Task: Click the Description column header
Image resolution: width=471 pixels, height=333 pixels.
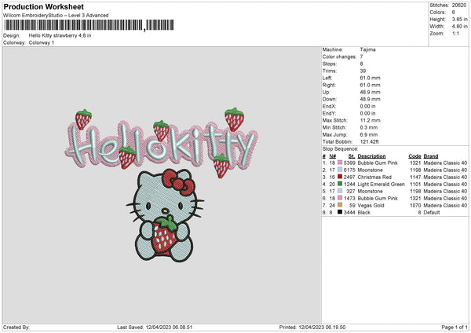Action: coord(371,156)
